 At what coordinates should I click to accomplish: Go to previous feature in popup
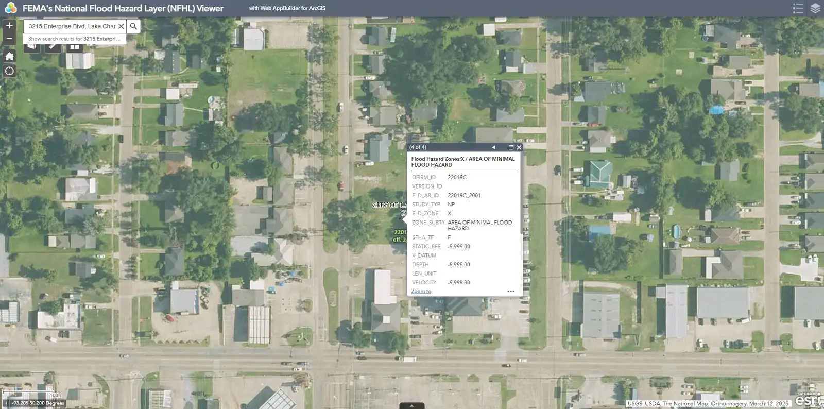pos(493,147)
